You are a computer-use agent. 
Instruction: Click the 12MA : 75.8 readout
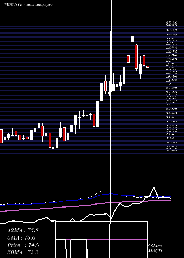pyautogui.click(x=23, y=230)
